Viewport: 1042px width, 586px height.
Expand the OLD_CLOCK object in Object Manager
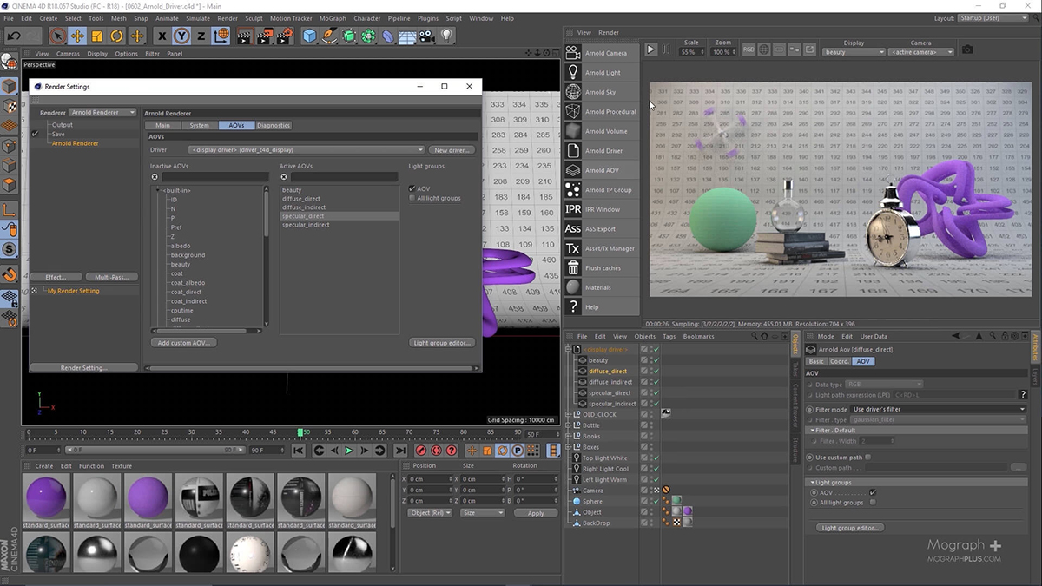click(x=569, y=414)
